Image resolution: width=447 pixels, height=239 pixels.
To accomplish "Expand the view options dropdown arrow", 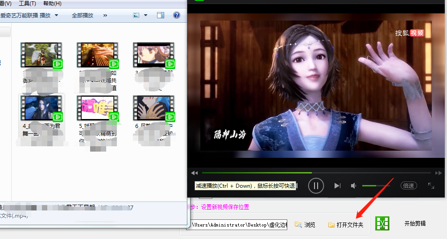I will [146, 15].
